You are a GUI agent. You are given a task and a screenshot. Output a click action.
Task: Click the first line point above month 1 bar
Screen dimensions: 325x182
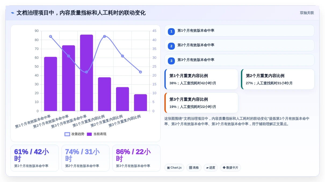[x=50, y=37]
